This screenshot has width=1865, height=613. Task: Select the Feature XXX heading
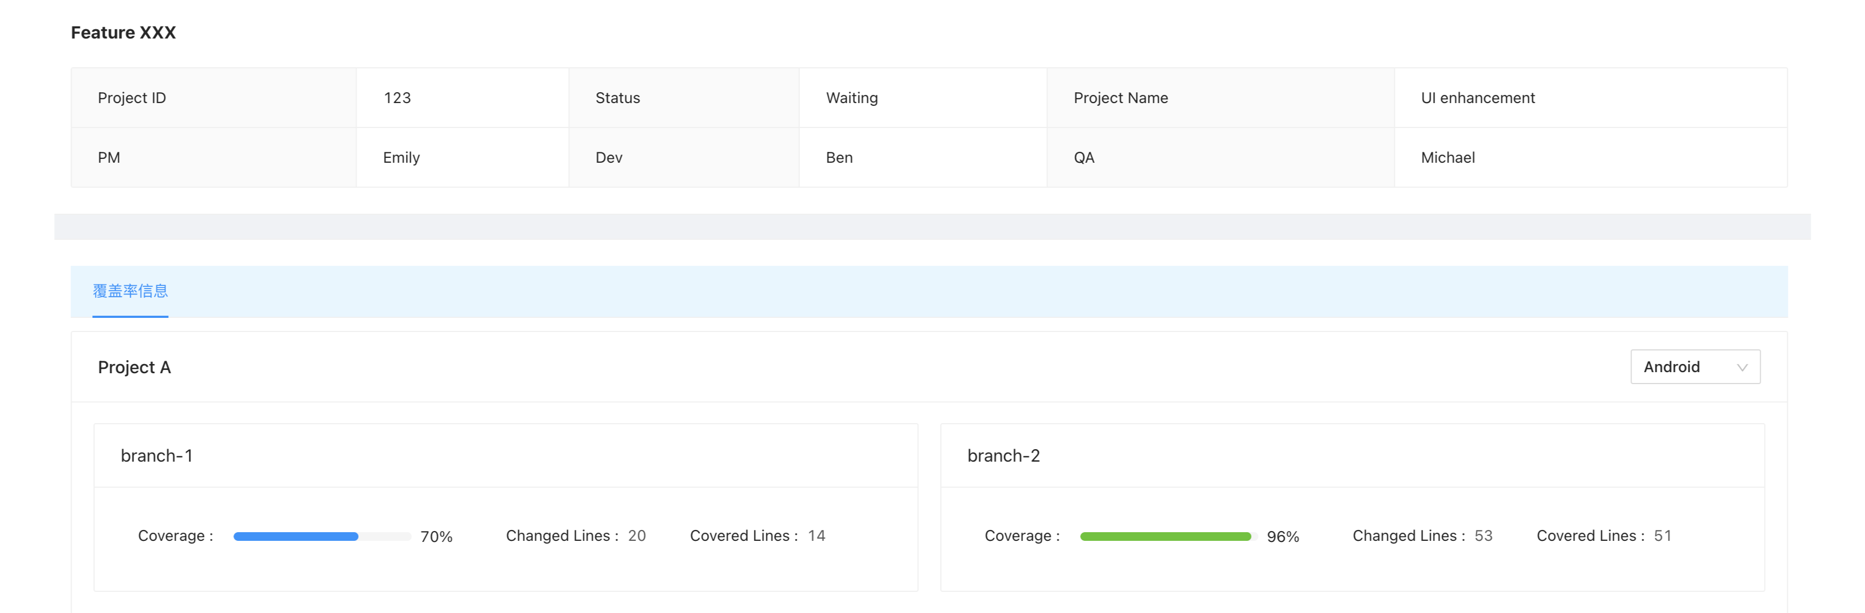(123, 33)
